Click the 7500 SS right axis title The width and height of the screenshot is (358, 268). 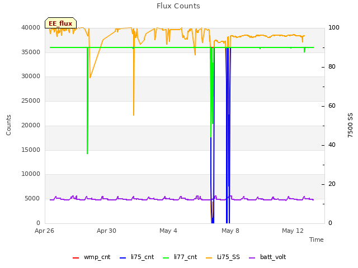(350, 125)
